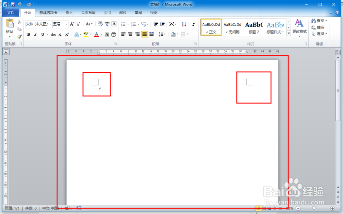Image resolution: width=343 pixels, height=214 pixels.
Task: Click the macro recording icon in status bar
Action: [x=79, y=208]
